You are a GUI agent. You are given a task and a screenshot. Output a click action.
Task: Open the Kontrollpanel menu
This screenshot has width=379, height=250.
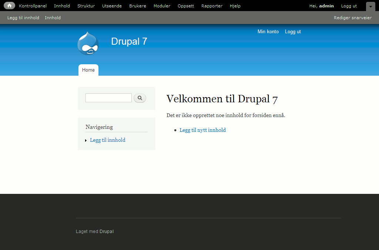click(33, 6)
